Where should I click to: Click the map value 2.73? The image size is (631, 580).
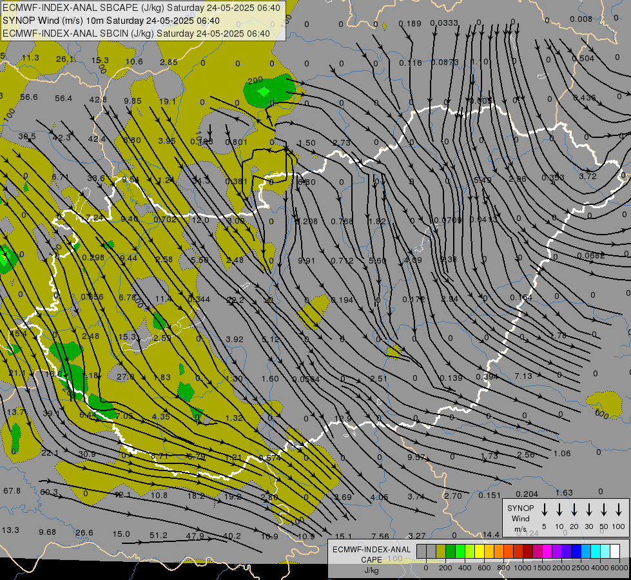(x=341, y=142)
